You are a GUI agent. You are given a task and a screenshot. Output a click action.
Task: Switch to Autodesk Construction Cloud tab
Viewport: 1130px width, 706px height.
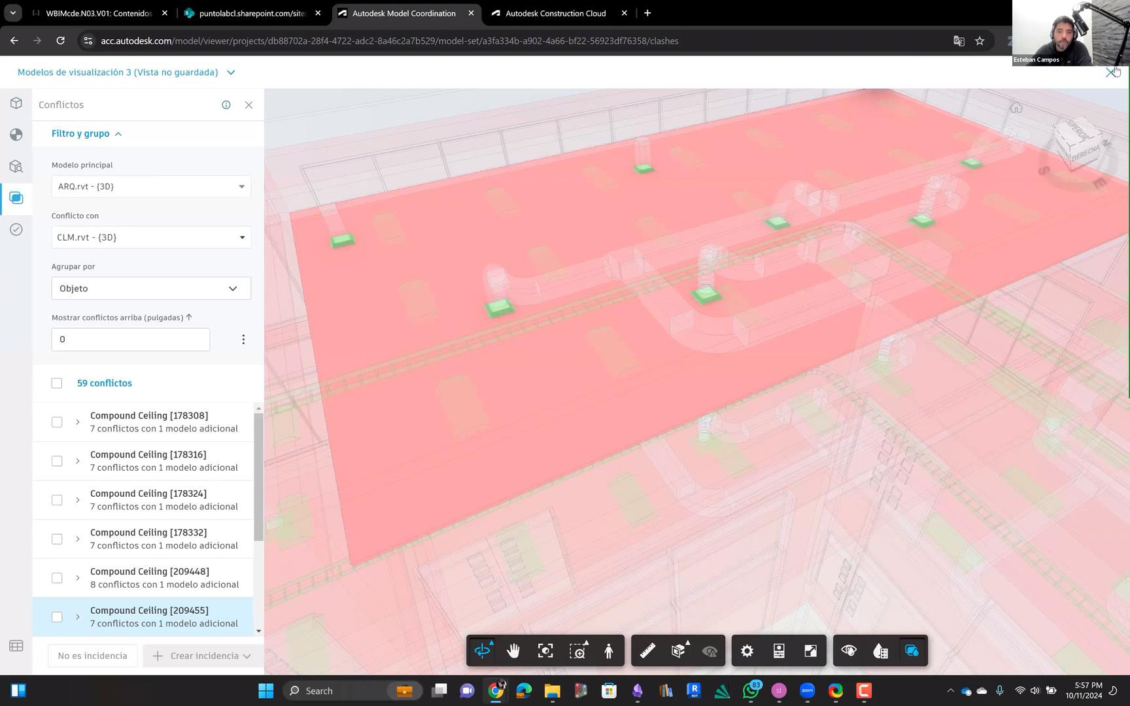click(x=555, y=13)
